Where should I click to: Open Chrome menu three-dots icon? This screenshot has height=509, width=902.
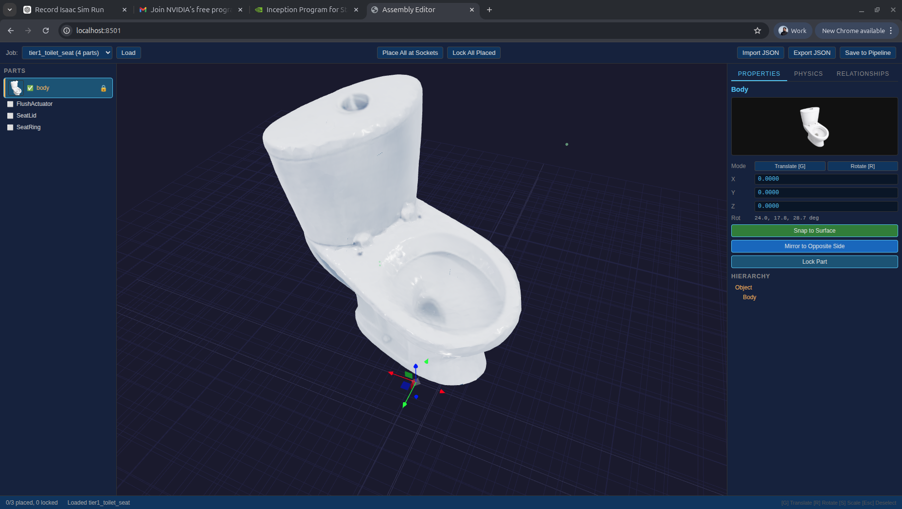tap(891, 31)
